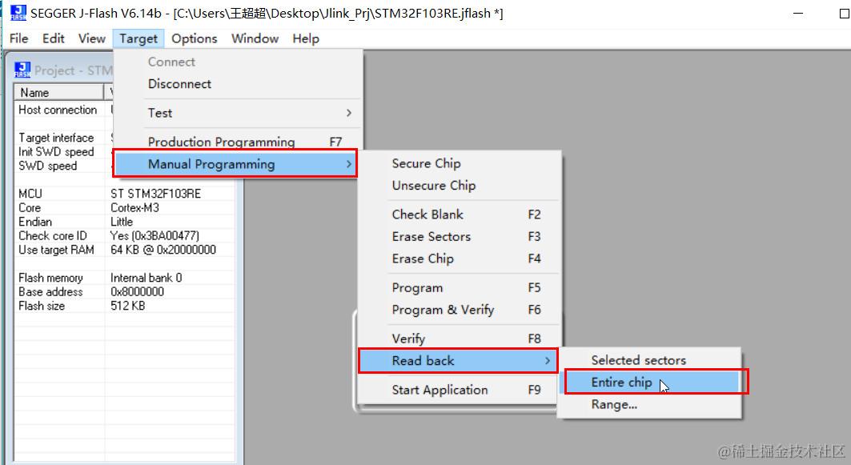
Task: Choose Program F5
Action: 460,287
